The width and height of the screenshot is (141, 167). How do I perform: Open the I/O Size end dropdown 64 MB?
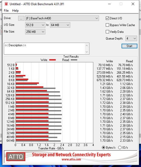click(x=60, y=25)
